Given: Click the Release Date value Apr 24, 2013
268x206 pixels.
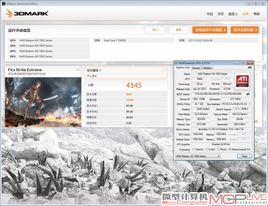Looking at the screenshot, I should tap(199, 89).
